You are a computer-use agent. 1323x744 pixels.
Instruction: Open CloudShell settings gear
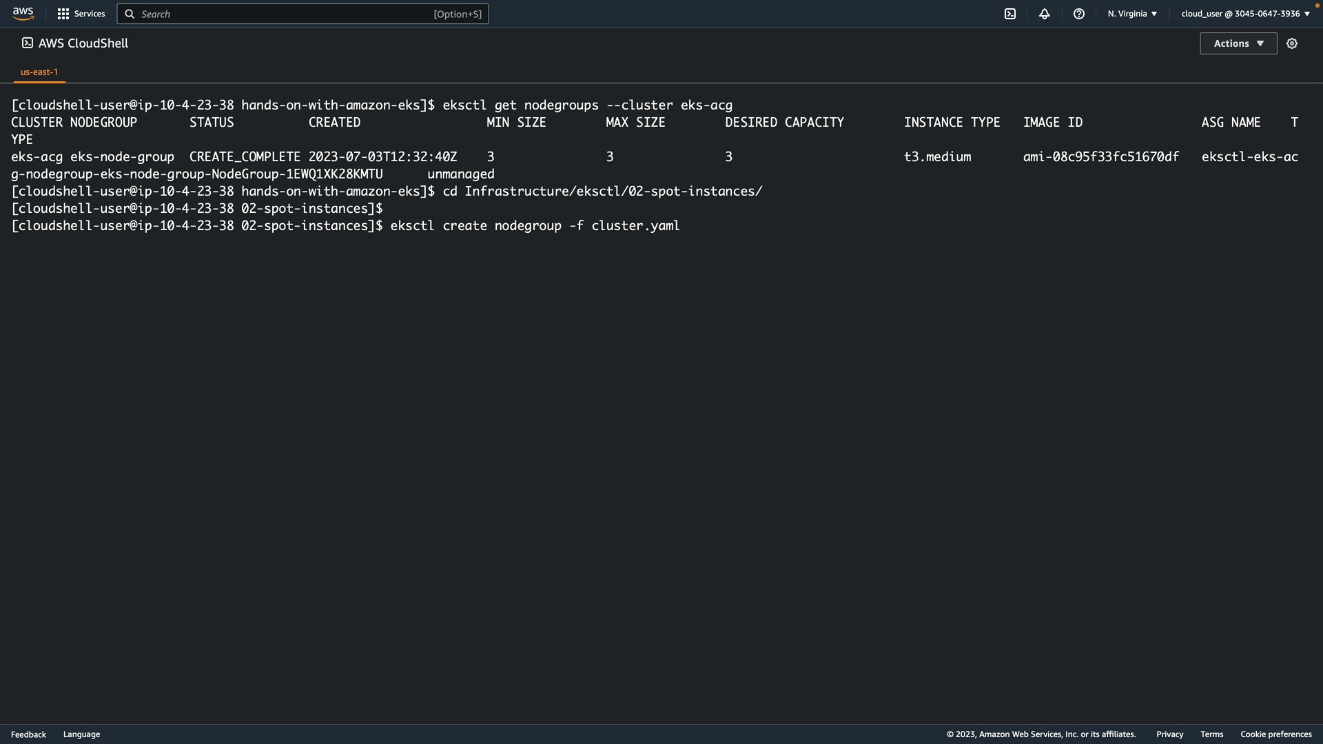pyautogui.click(x=1292, y=43)
